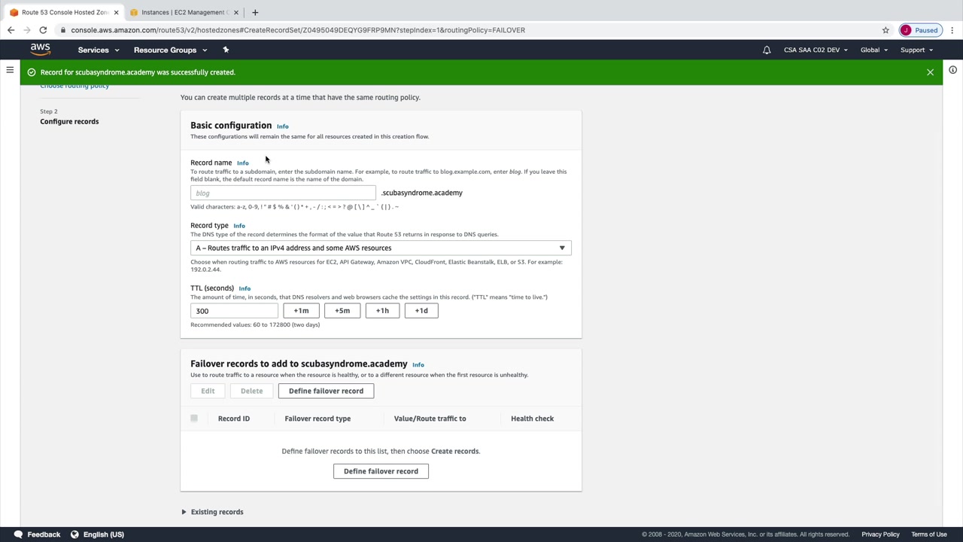
Task: Click the AWS logo home icon
Action: 41,50
